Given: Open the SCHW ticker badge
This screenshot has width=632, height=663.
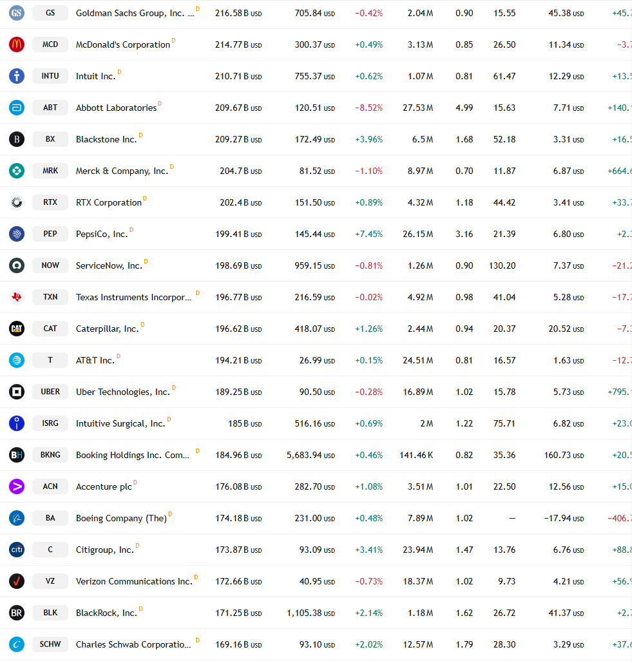Looking at the screenshot, I should (x=50, y=644).
